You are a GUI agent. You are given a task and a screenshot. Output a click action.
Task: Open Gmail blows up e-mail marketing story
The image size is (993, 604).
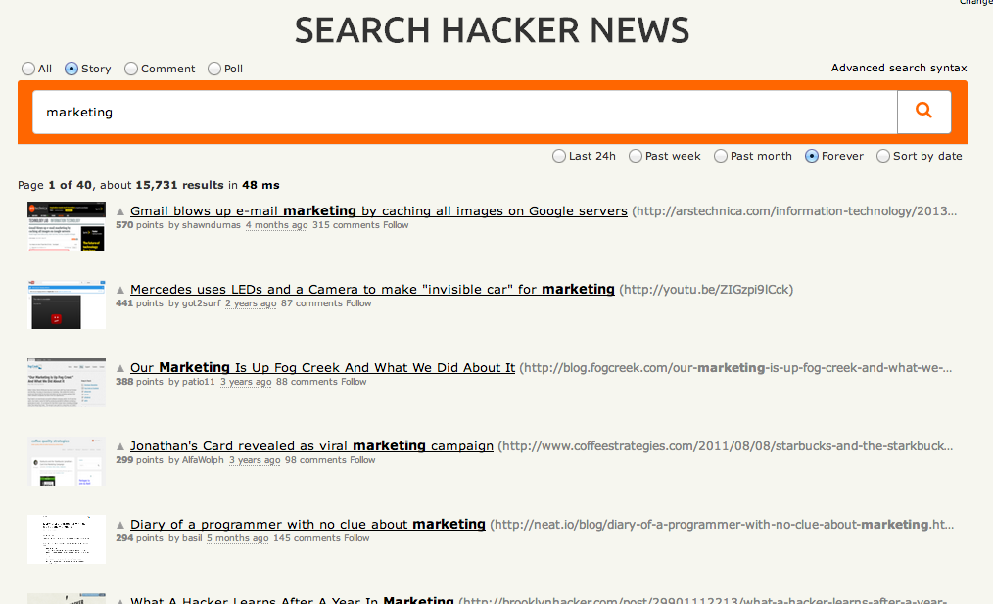[379, 210]
